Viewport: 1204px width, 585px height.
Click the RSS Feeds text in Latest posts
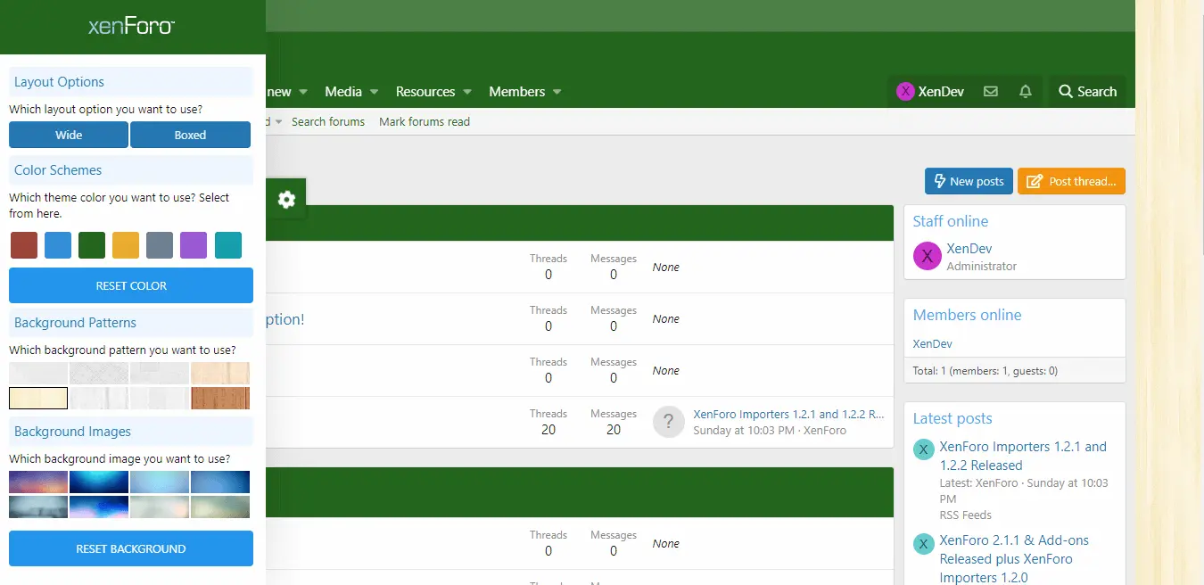(x=966, y=515)
